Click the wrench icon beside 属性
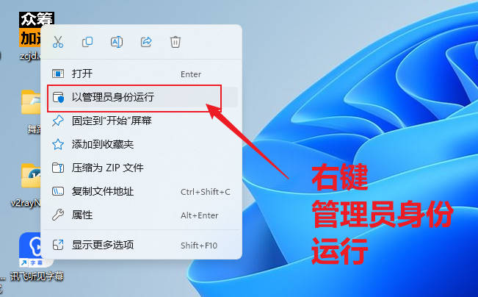Image resolution: width=478 pixels, height=297 pixels. tap(58, 215)
